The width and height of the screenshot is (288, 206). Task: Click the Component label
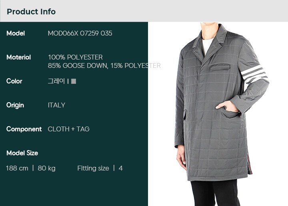click(x=24, y=129)
